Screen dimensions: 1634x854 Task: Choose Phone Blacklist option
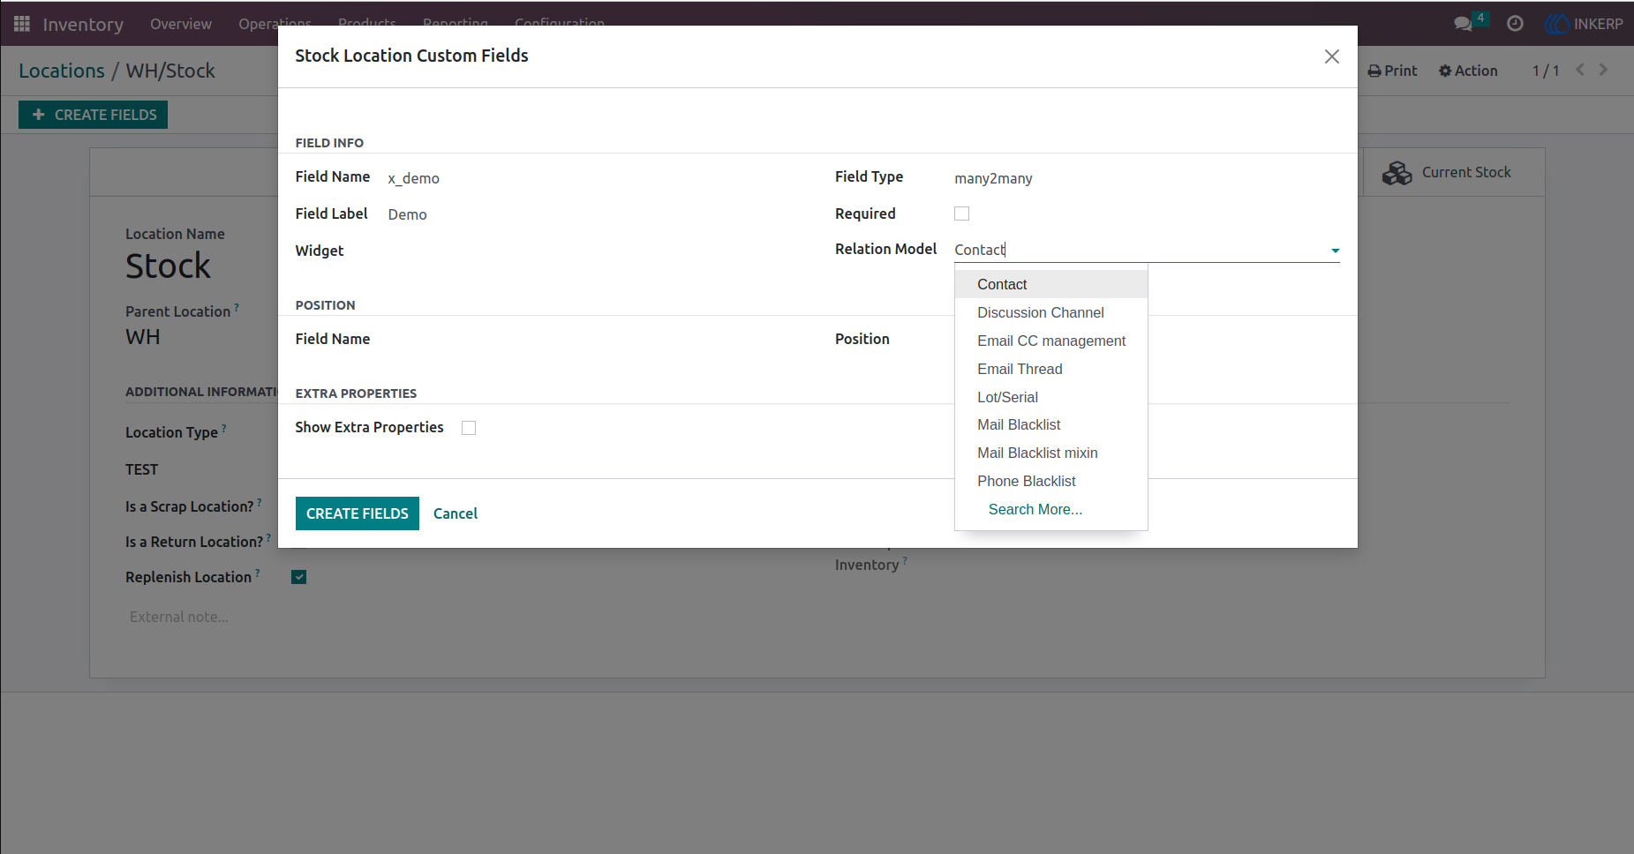pyautogui.click(x=1051, y=481)
